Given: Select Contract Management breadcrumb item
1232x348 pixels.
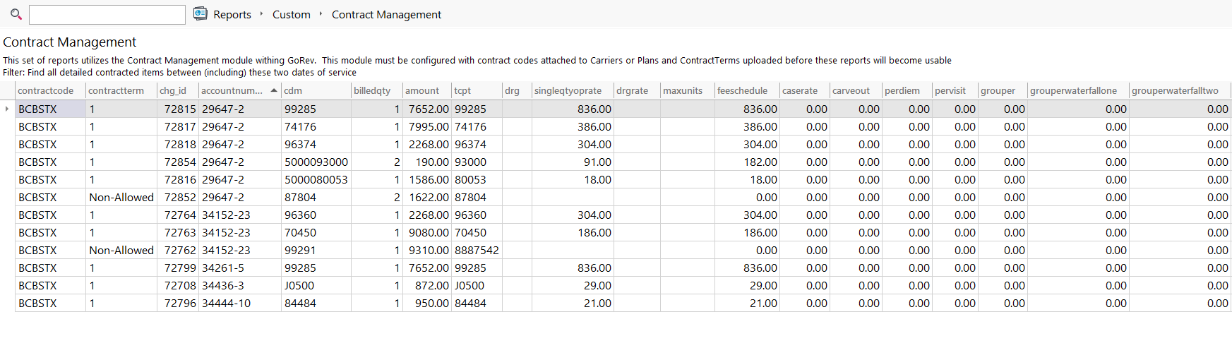Looking at the screenshot, I should tap(386, 15).
